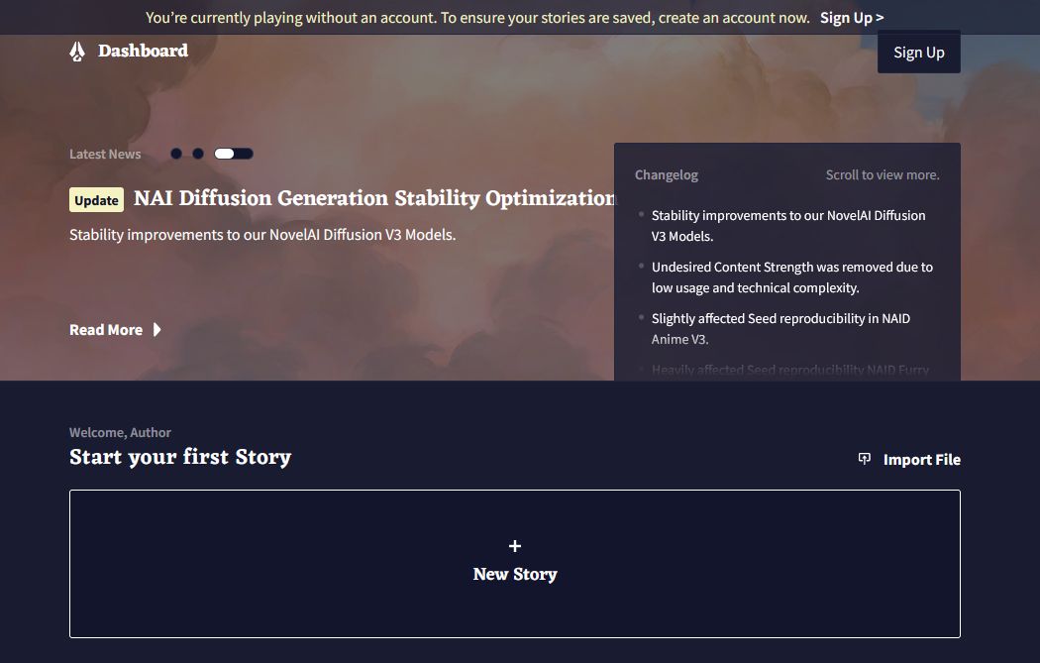This screenshot has width=1040, height=663.
Task: Click the yellow Update tag
Action: coord(96,200)
